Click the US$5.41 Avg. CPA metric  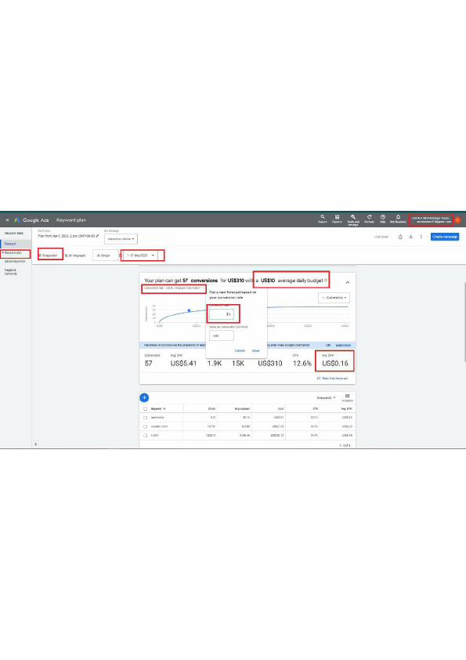click(x=183, y=363)
